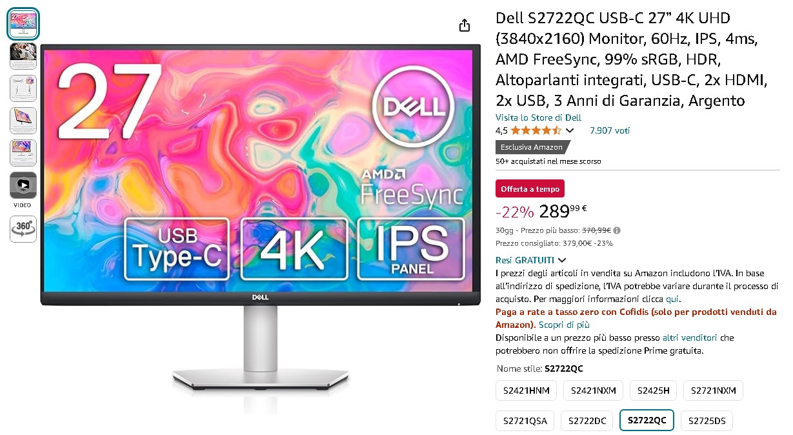Expand the star rating dropdown chevron

click(x=570, y=130)
